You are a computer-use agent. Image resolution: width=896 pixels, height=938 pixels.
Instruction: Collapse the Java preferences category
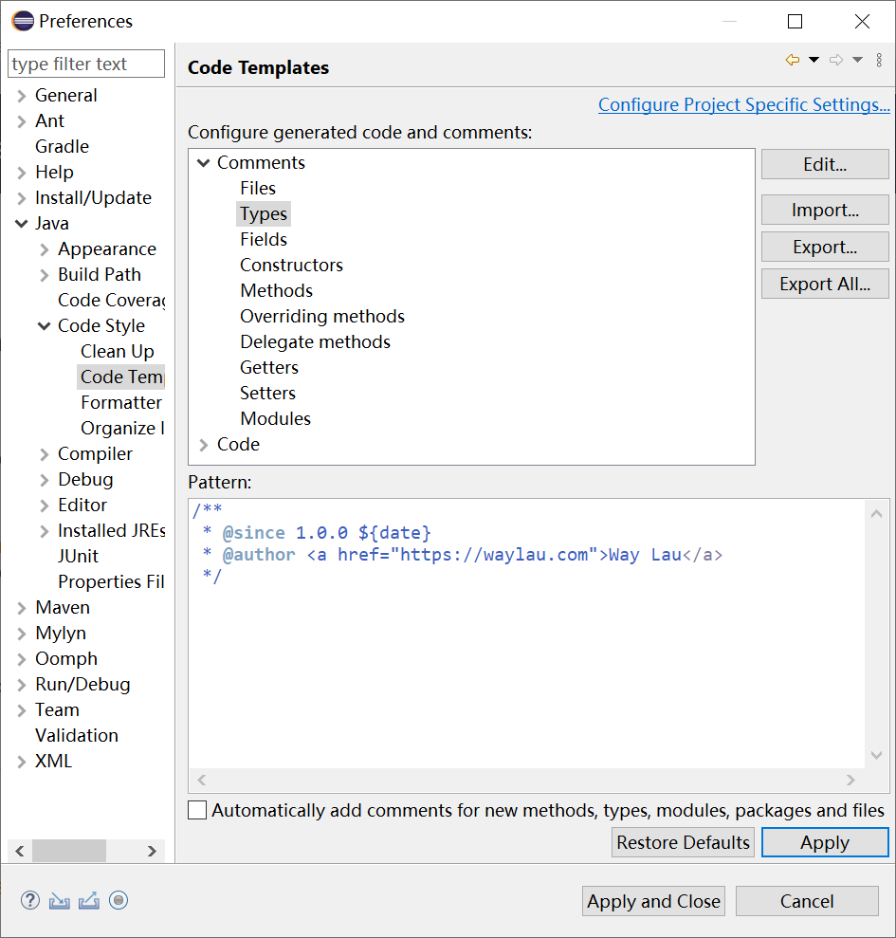23,223
